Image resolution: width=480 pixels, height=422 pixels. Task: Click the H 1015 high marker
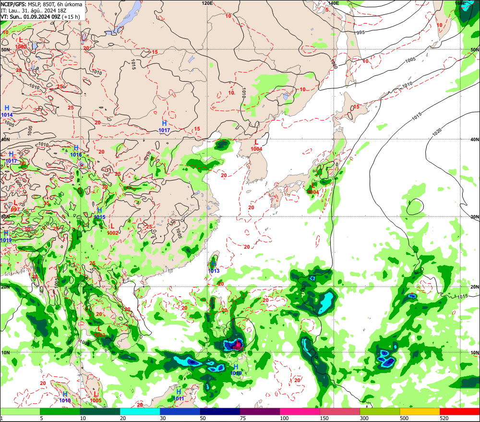pos(99,214)
